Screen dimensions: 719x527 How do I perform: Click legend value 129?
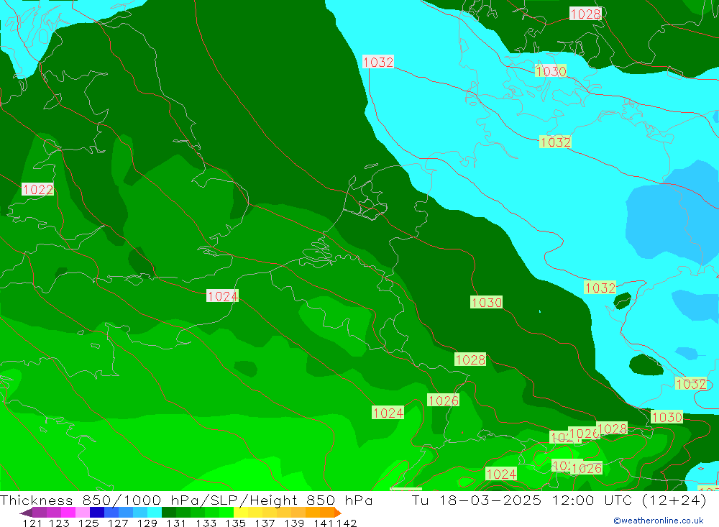point(147,523)
